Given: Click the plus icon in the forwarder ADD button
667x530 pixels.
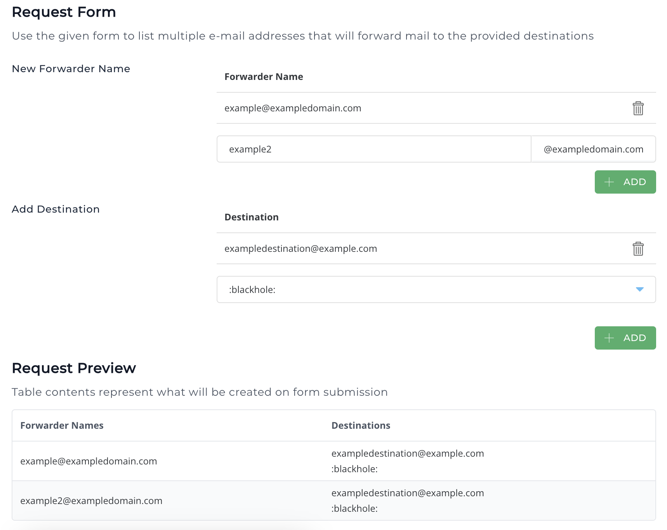Looking at the screenshot, I should 609,182.
